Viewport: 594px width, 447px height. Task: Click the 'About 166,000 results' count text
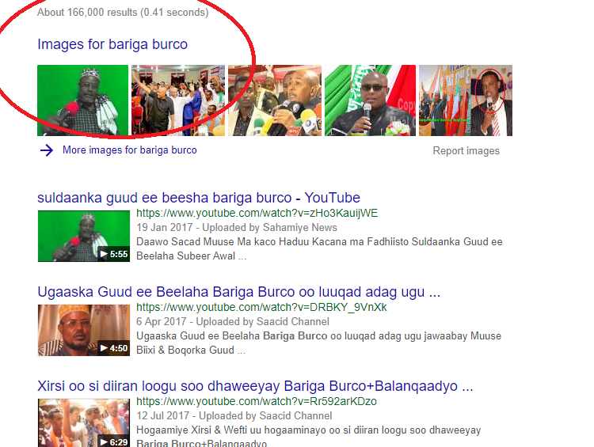[x=123, y=13]
